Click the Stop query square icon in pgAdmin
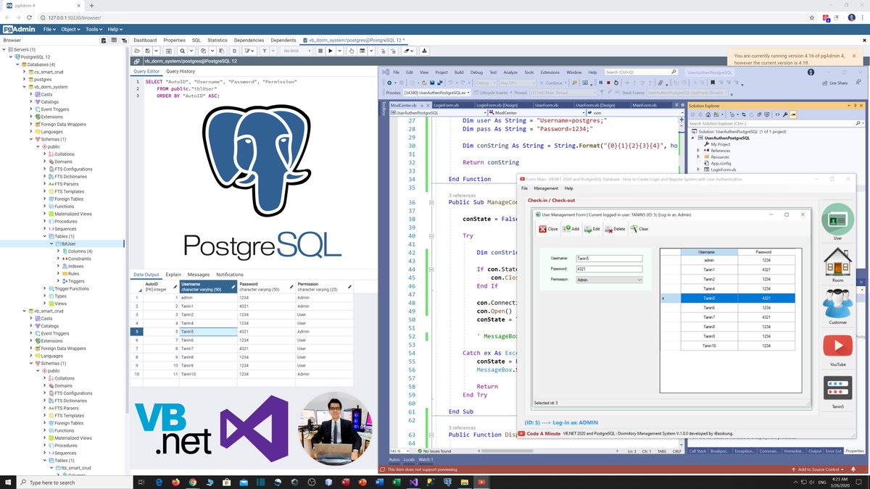Viewport: 870px width, 489px height. tap(320, 51)
